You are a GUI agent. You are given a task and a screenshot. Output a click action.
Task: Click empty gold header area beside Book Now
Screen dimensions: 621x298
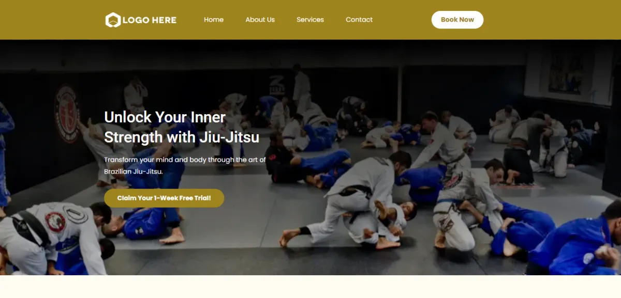click(549, 20)
